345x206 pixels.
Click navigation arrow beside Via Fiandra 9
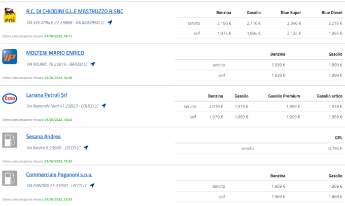click(86, 148)
